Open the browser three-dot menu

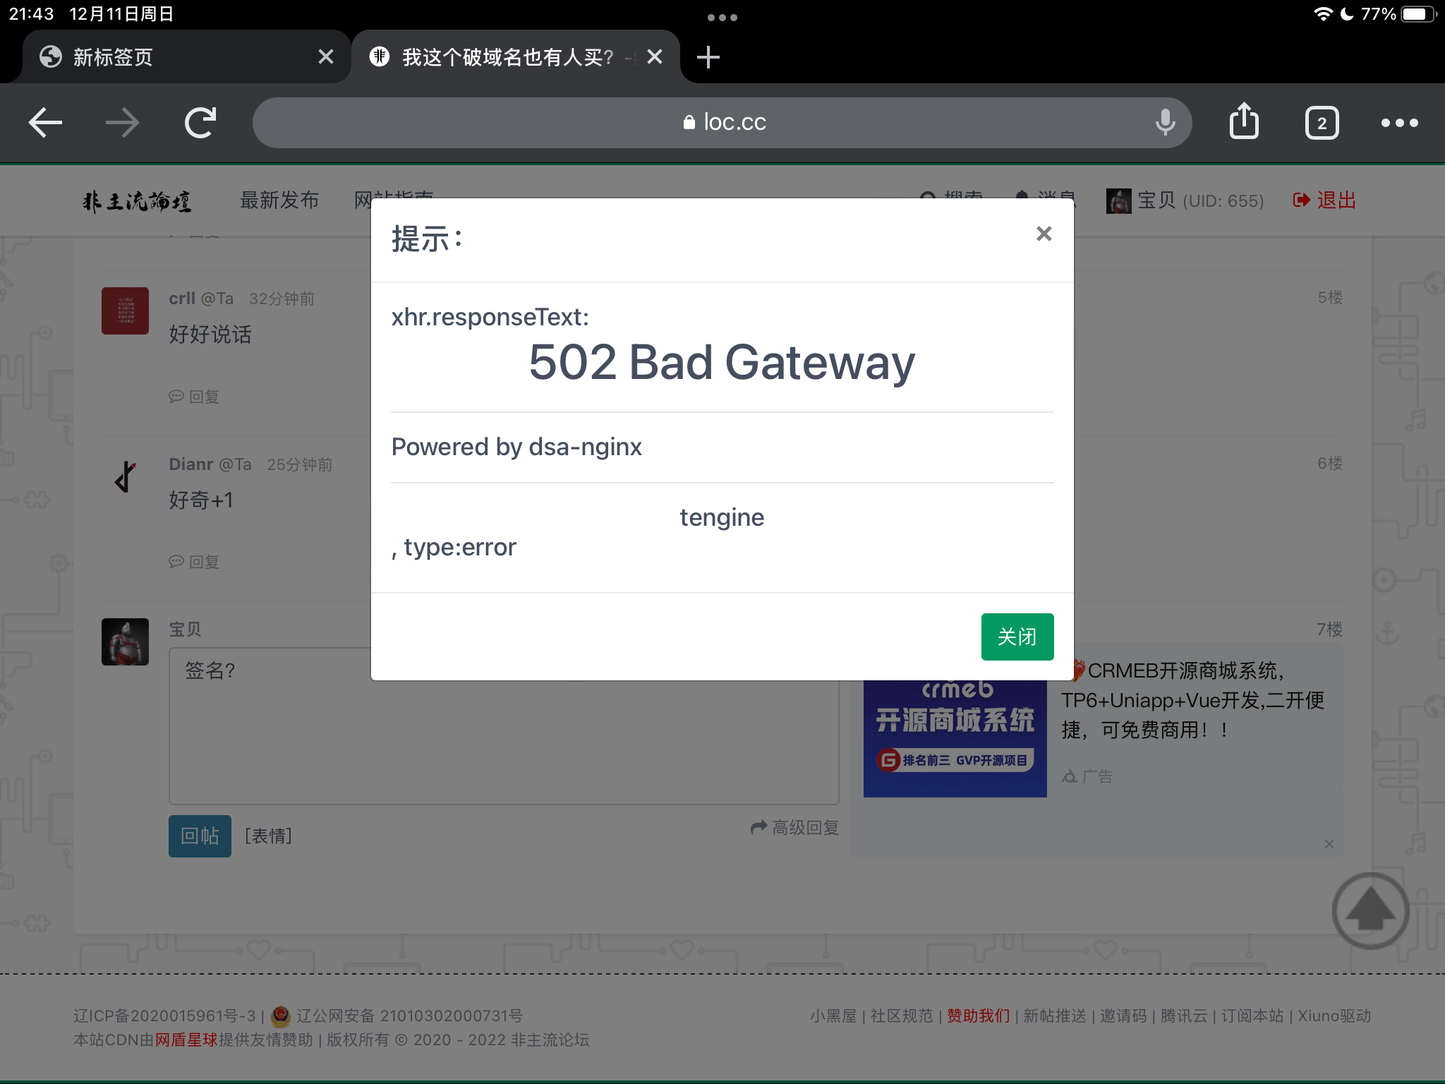tap(1399, 123)
